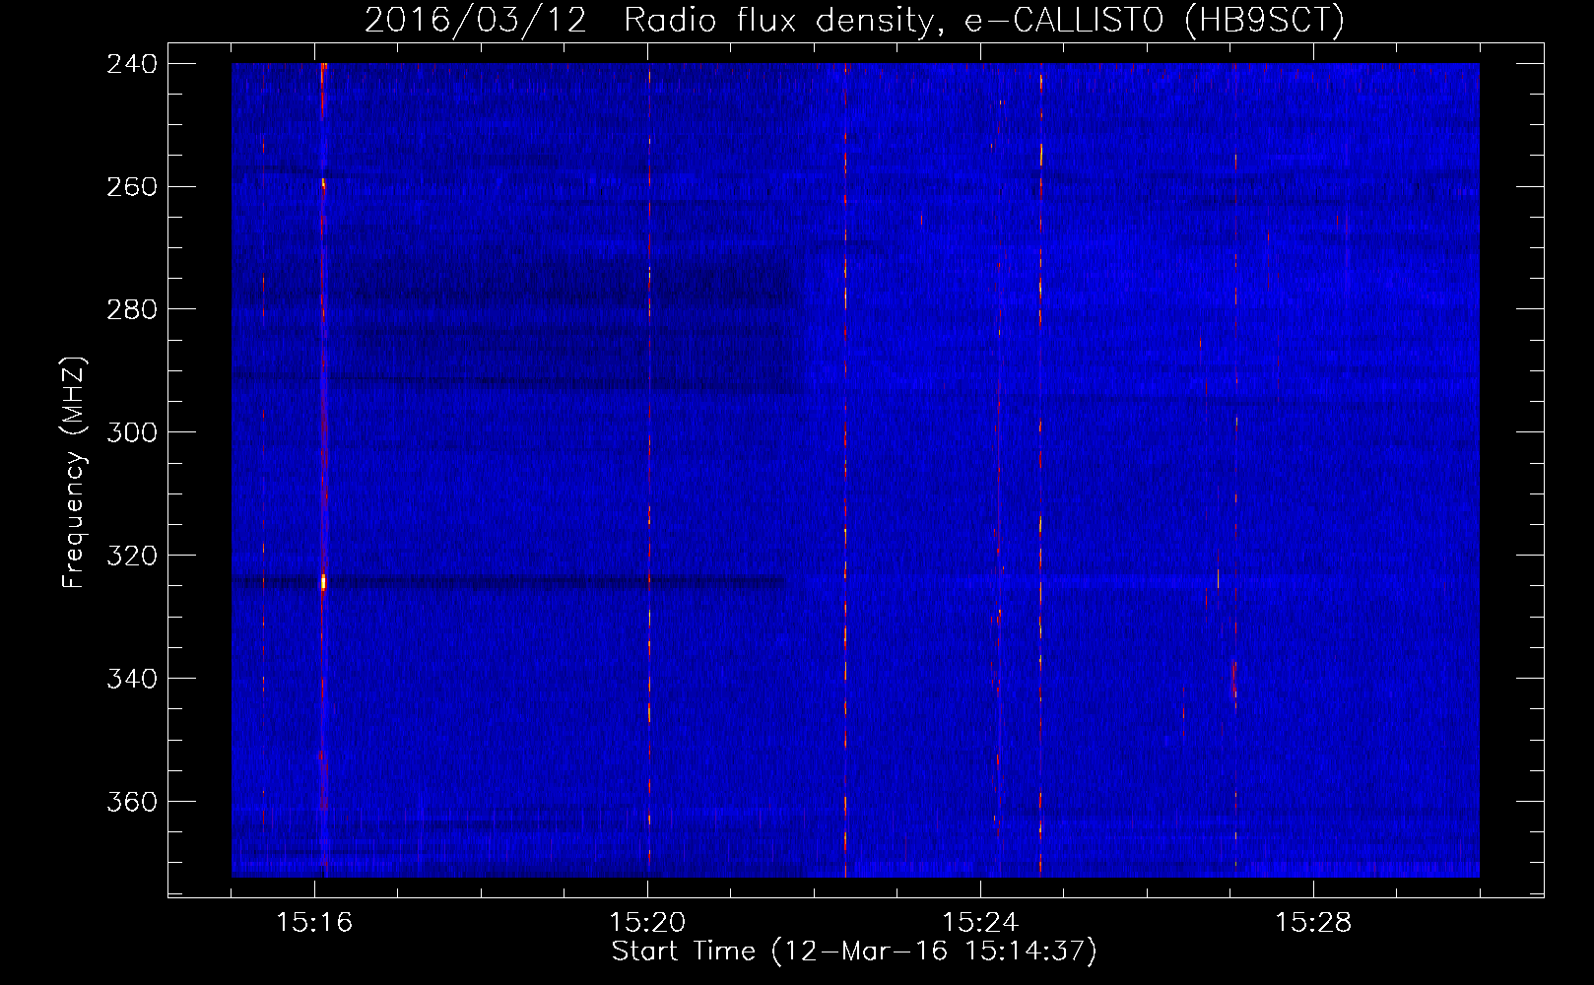Click the 360 frequency tick label

point(131,802)
